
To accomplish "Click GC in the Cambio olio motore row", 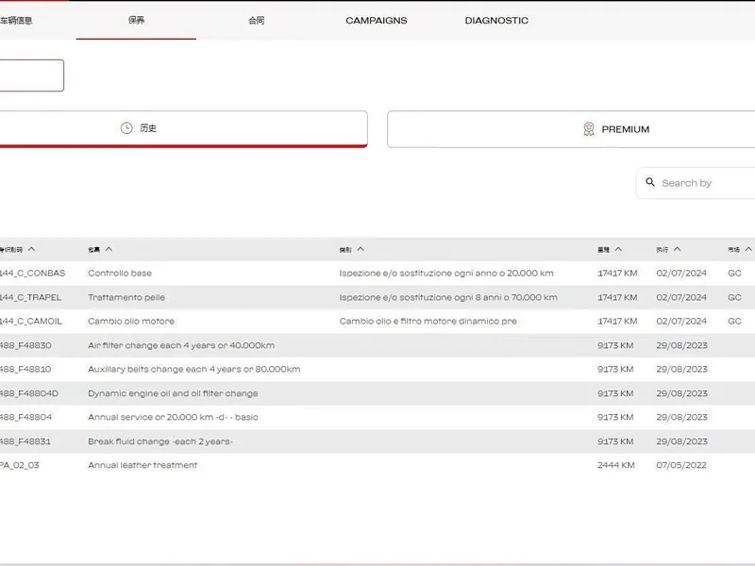I will click(734, 321).
